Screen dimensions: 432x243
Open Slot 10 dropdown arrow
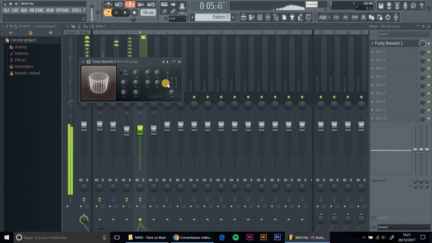pos(373,118)
